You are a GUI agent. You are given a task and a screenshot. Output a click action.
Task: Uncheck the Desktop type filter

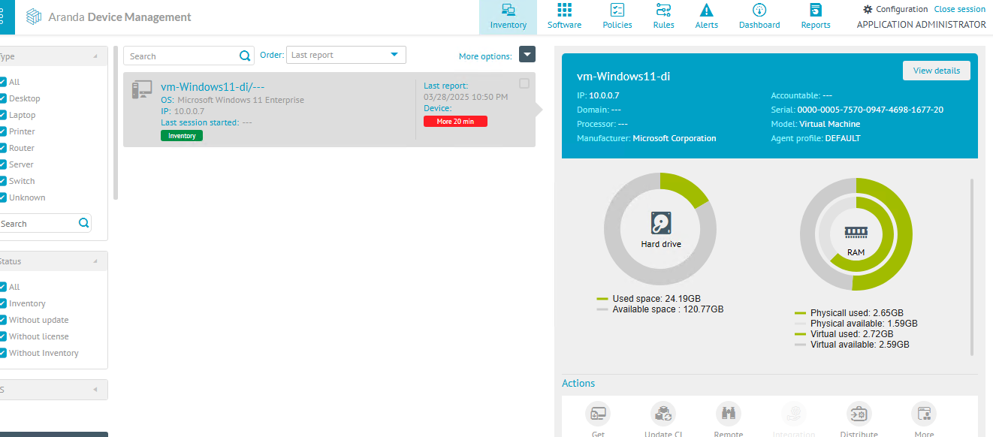(3, 98)
